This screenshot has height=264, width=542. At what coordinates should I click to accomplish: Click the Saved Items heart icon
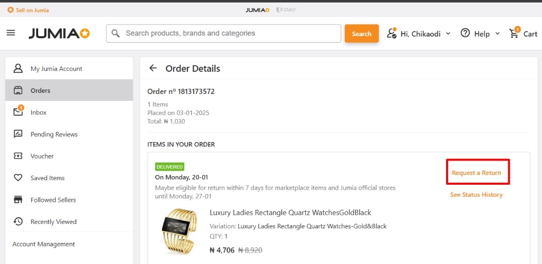[x=18, y=178]
